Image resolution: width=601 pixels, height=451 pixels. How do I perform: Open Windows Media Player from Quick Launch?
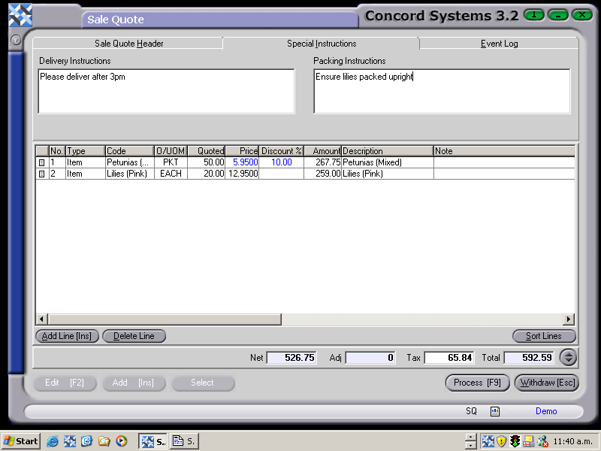tap(121, 441)
